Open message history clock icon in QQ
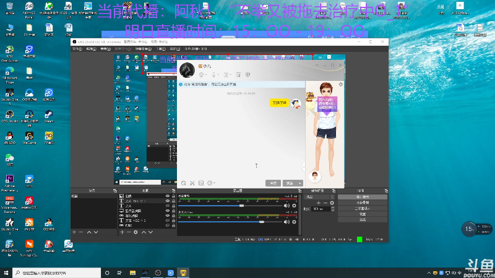The image size is (495, 278). [x=210, y=183]
